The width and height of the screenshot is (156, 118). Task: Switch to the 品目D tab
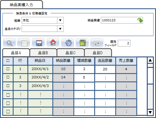coord(98,53)
